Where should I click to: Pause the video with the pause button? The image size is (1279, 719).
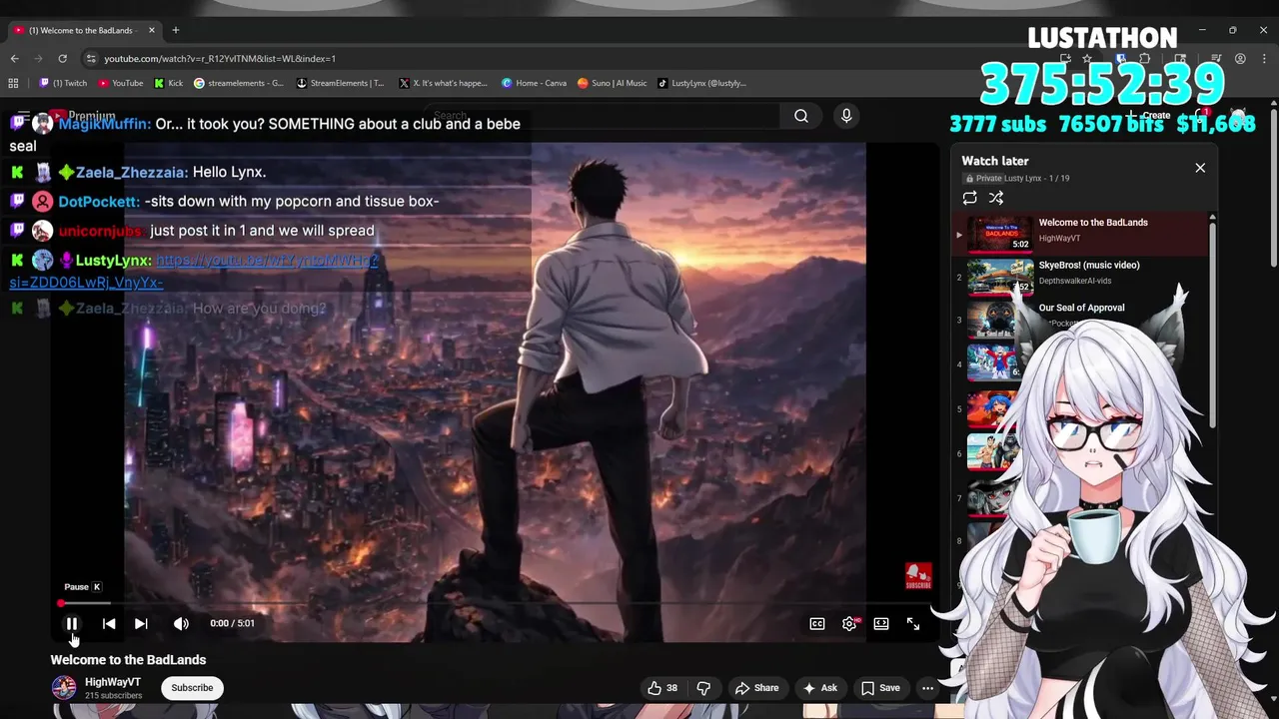click(72, 623)
